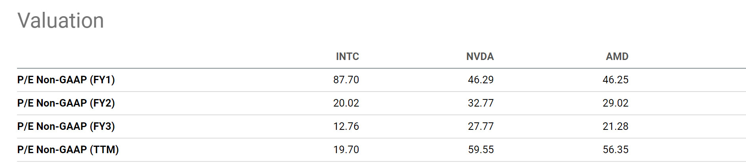Click AMD's FY2 value 29.02
746x163 pixels.
(615, 103)
